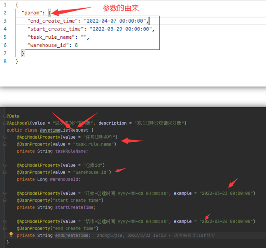This screenshot has height=248, width=266.
Task: Click the "warehouse_id" key in the JSON editor
Action: 48,45
